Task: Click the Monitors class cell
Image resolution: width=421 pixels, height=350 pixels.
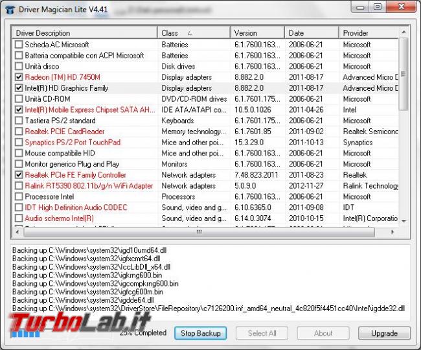Action: (174, 164)
